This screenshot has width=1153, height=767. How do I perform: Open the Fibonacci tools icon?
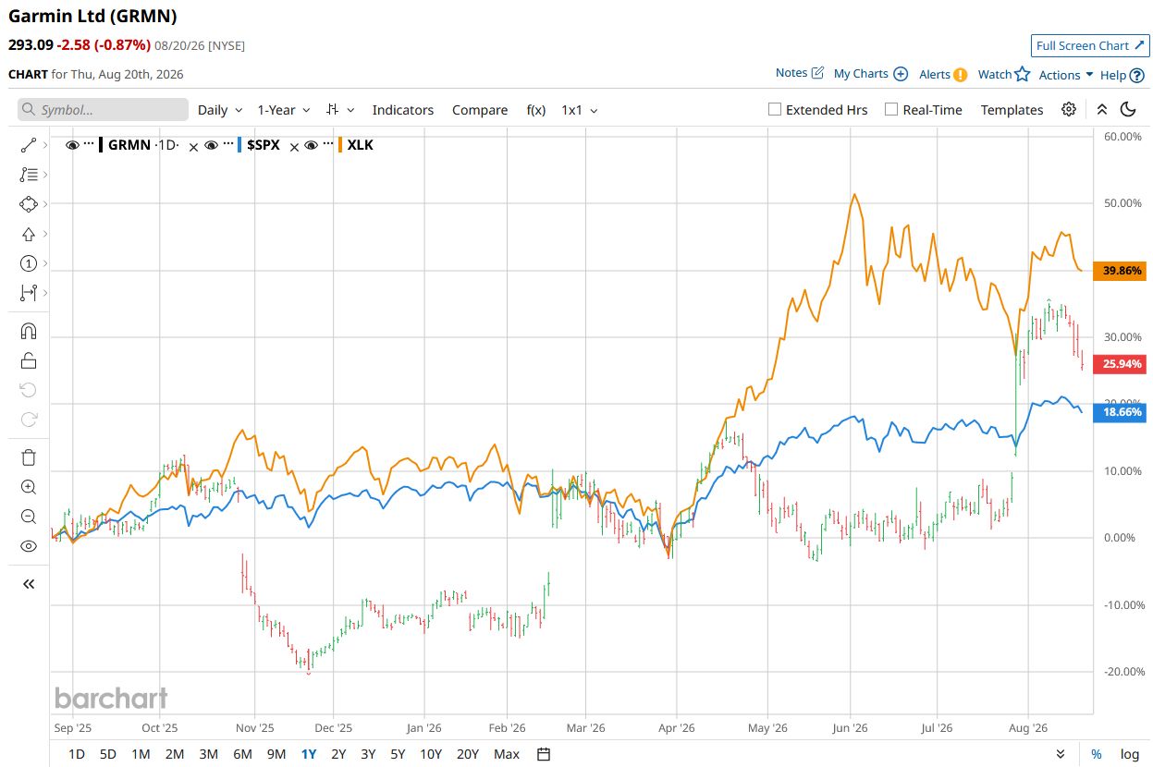coord(28,174)
